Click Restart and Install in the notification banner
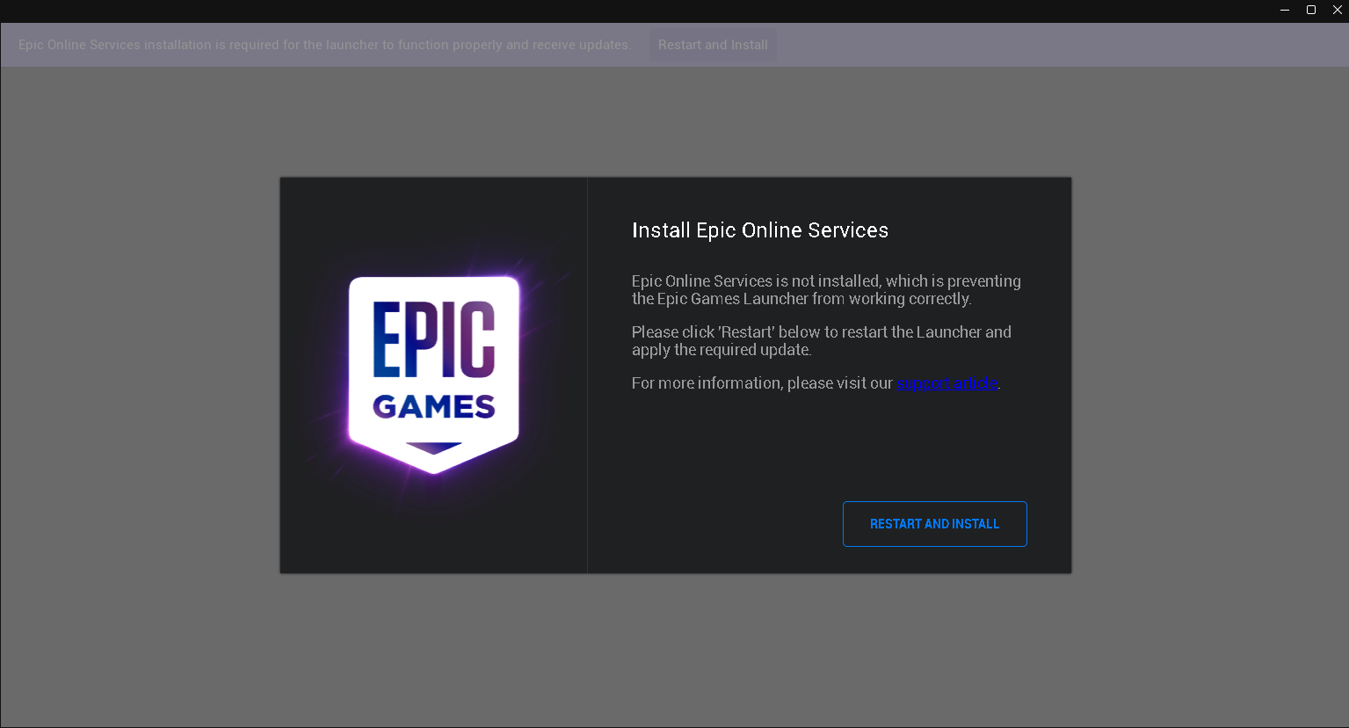This screenshot has height=728, width=1349. click(x=713, y=45)
